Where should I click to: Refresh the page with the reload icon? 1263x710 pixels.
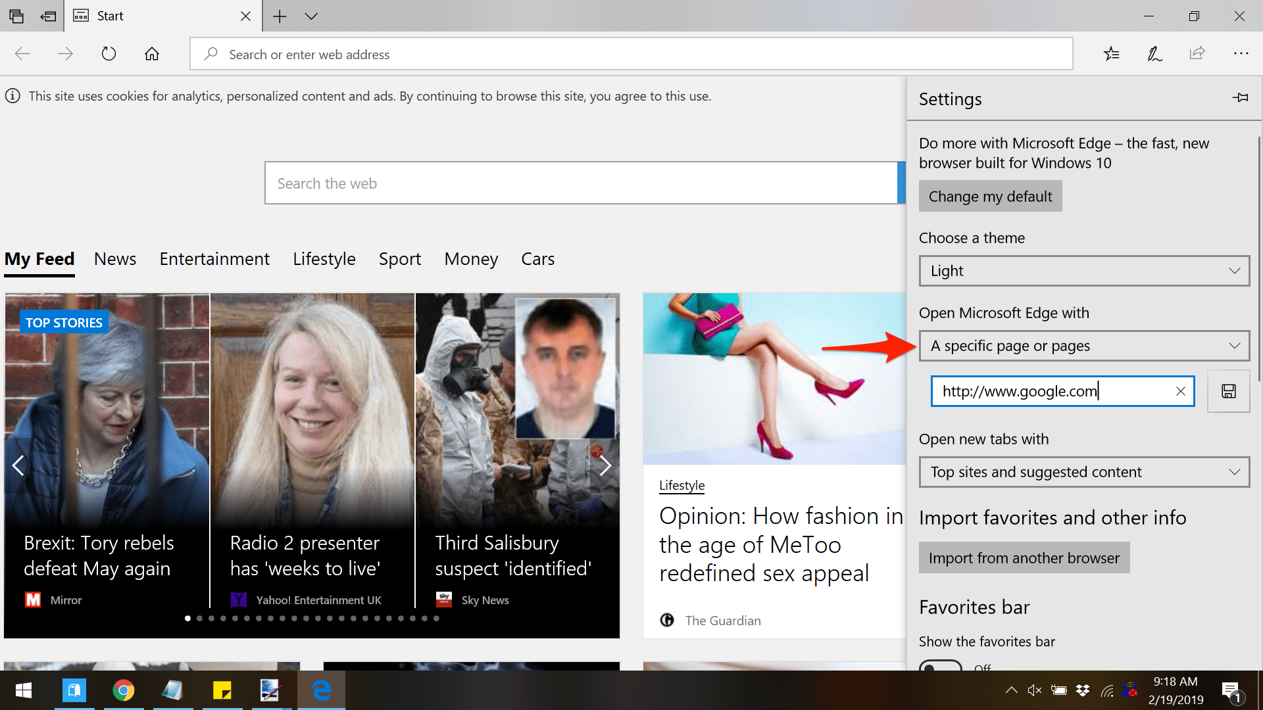click(109, 54)
